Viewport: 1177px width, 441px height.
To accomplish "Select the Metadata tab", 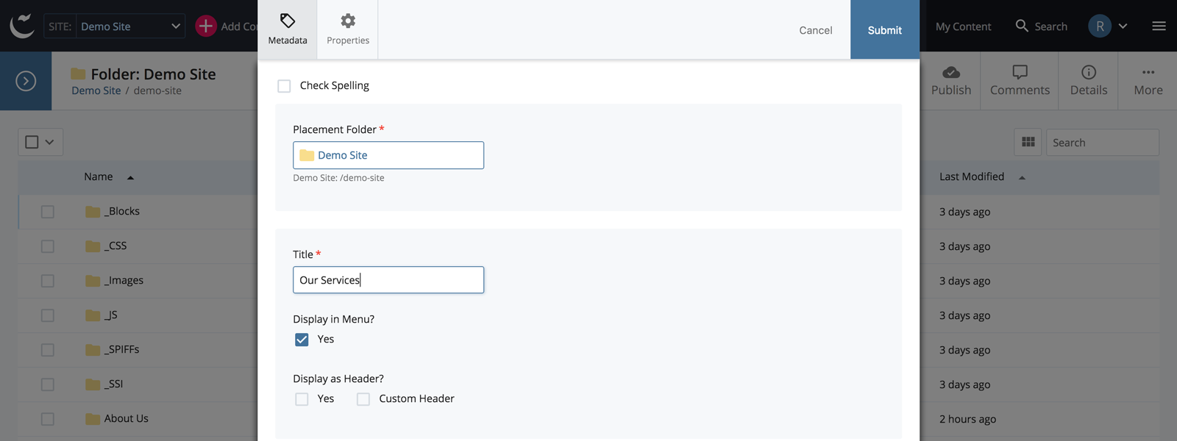I will point(288,29).
